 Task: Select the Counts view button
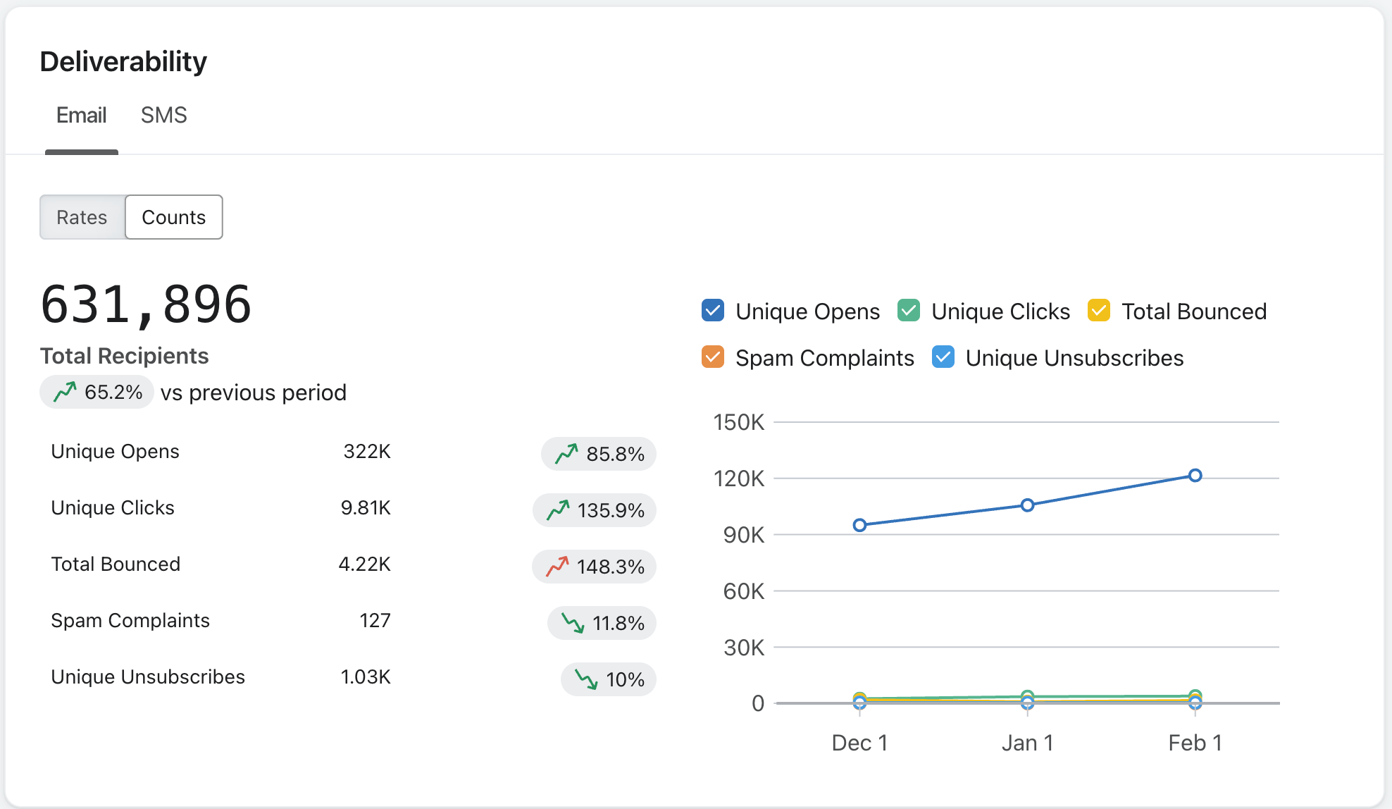pyautogui.click(x=173, y=217)
